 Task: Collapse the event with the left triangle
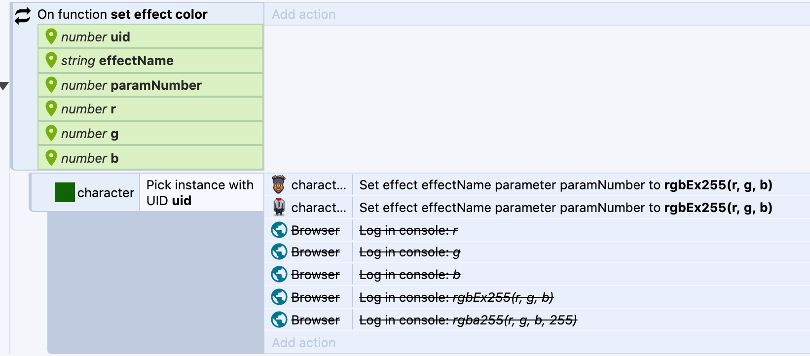4,86
